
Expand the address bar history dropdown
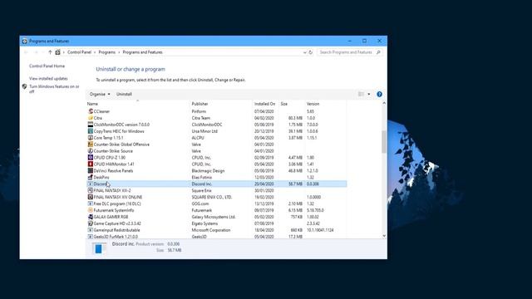point(304,52)
